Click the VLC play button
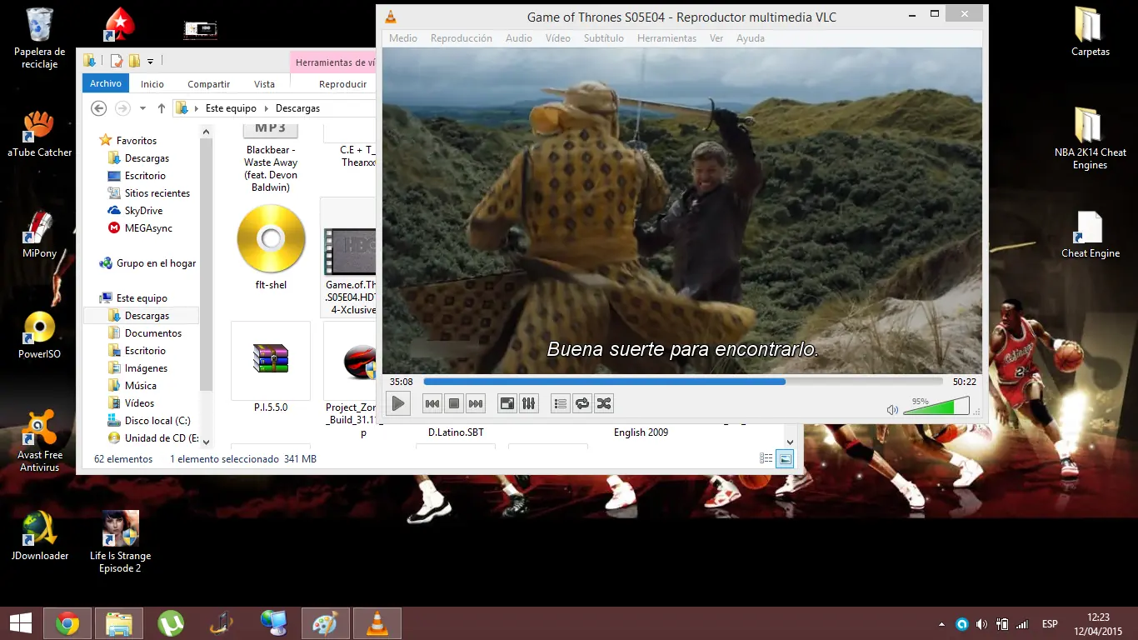1138x640 pixels. click(398, 403)
